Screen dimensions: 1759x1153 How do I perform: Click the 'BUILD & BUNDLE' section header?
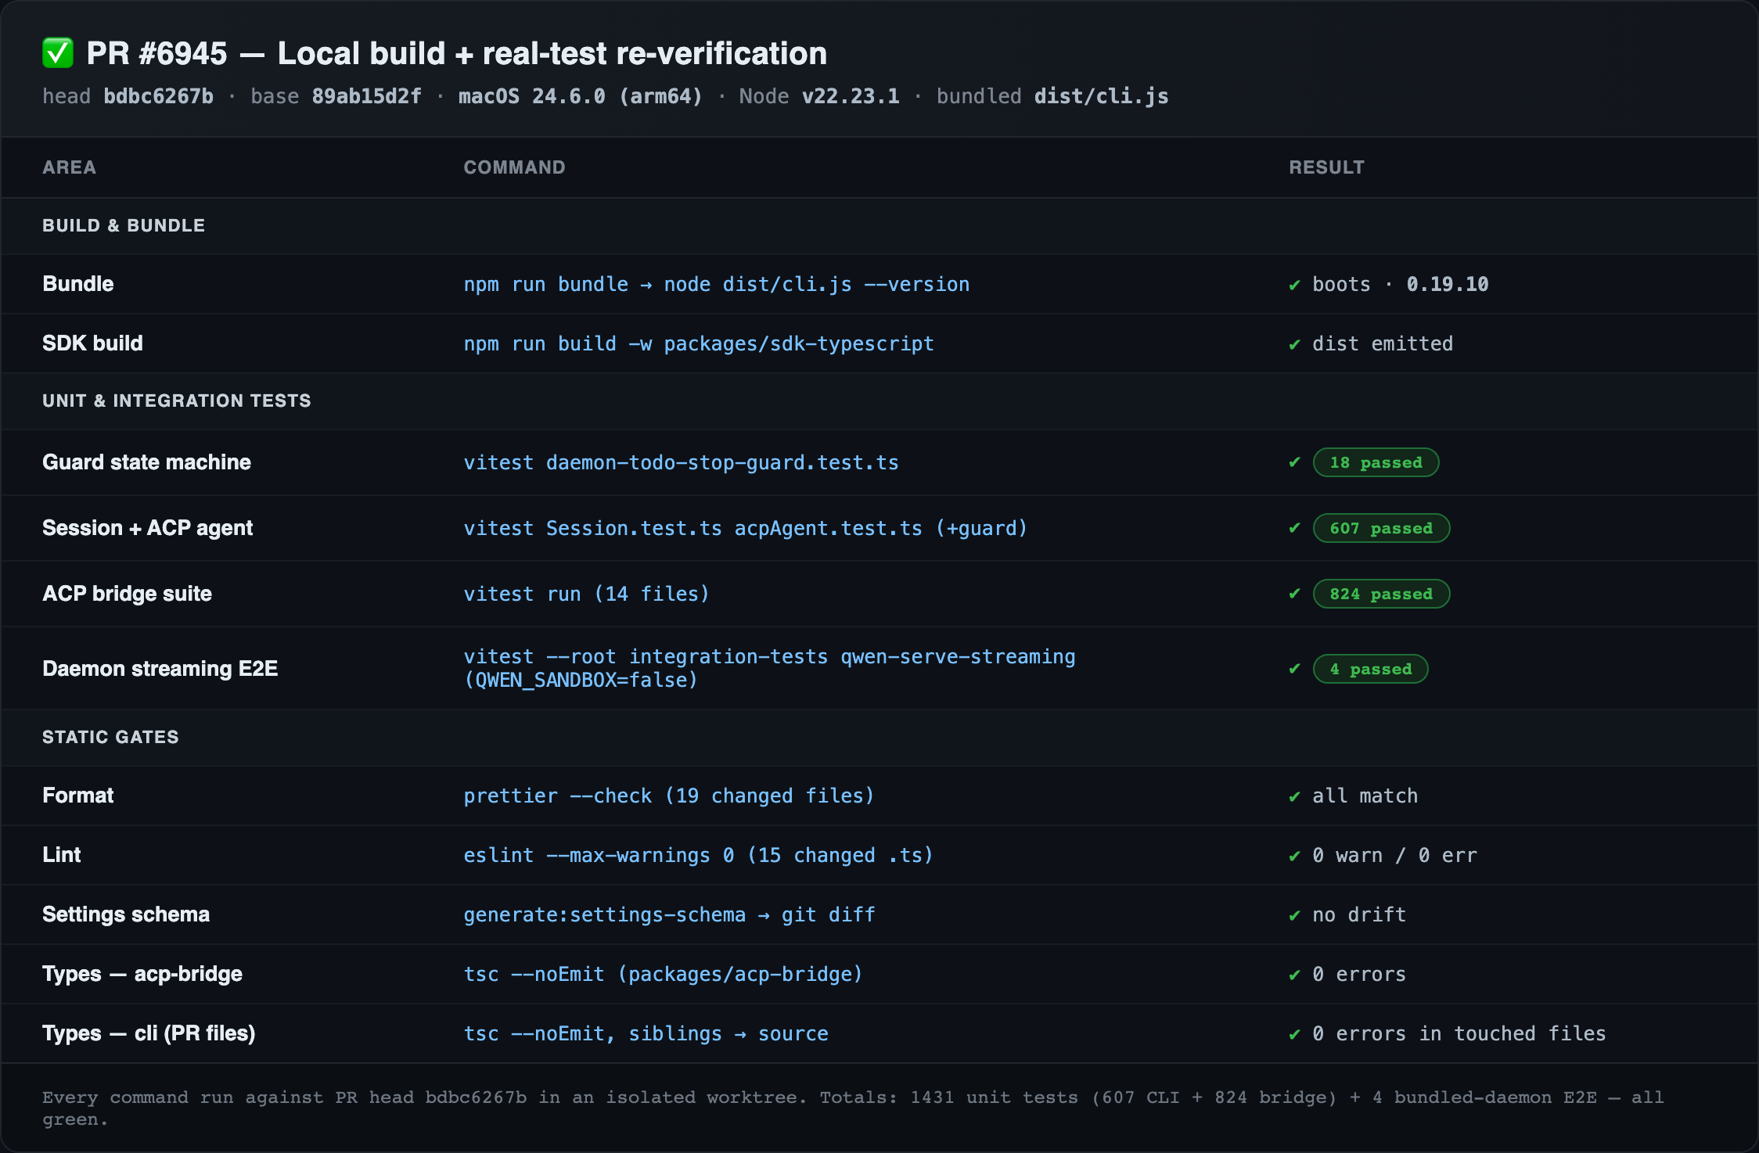point(124,225)
